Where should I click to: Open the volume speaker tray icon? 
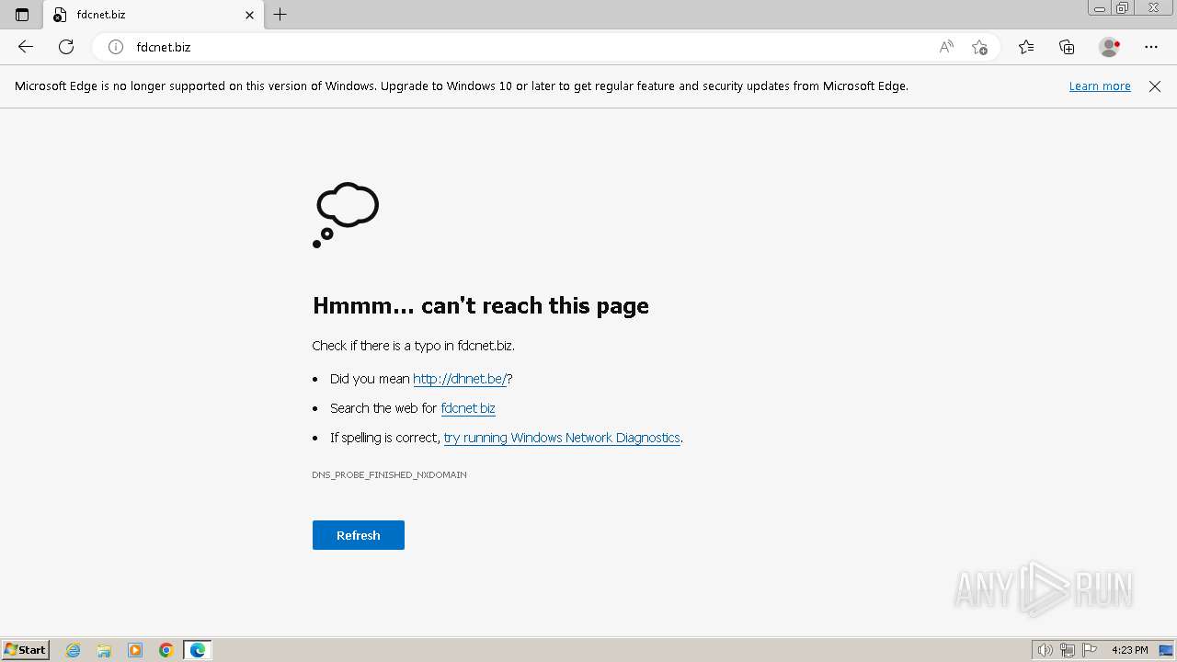click(1045, 650)
